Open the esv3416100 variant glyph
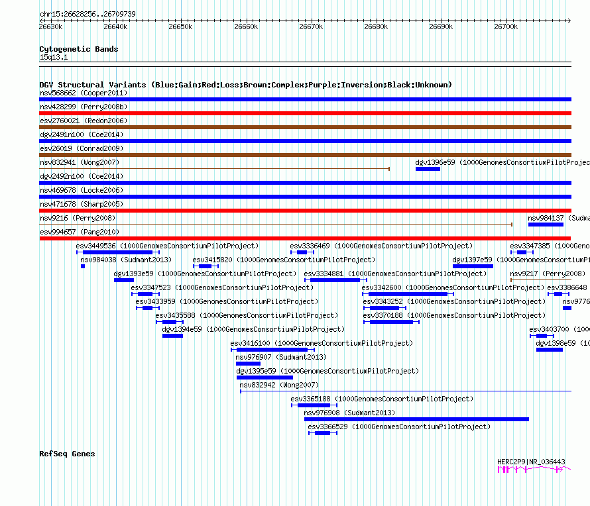This screenshot has width=590, height=506. pos(273,350)
